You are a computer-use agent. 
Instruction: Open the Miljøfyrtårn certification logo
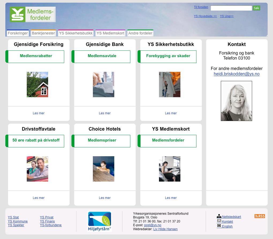[x=100, y=221]
